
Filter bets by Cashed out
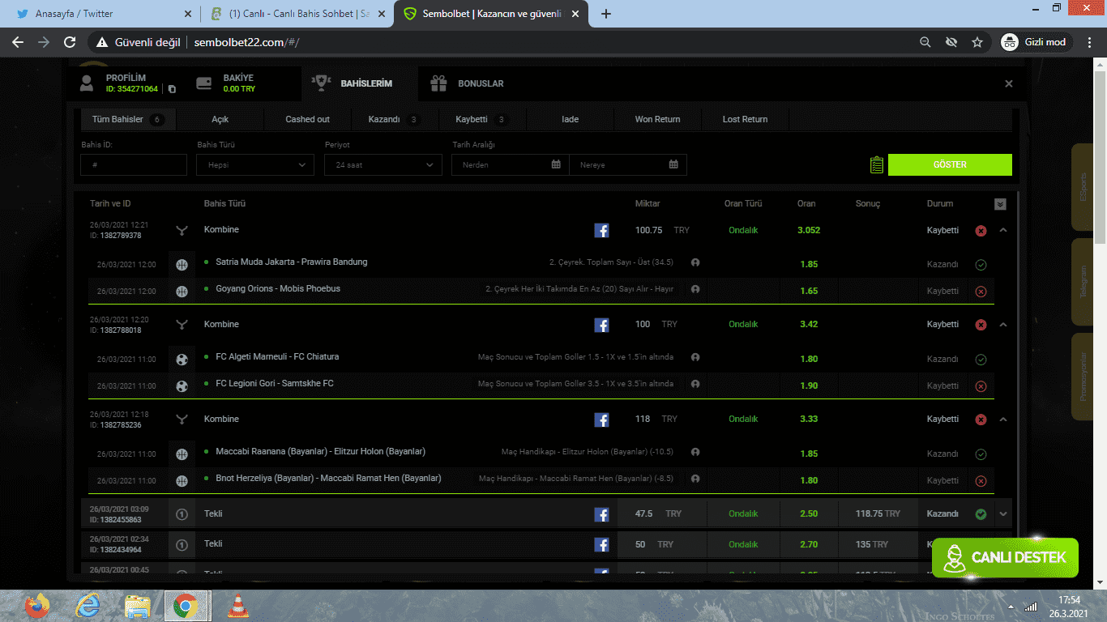[x=308, y=119]
